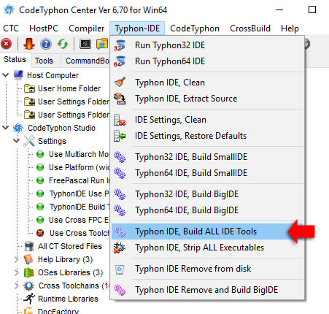This screenshot has height=314, width=329.
Task: Toggle the FreePascal Run setting indicator
Action: (40, 180)
